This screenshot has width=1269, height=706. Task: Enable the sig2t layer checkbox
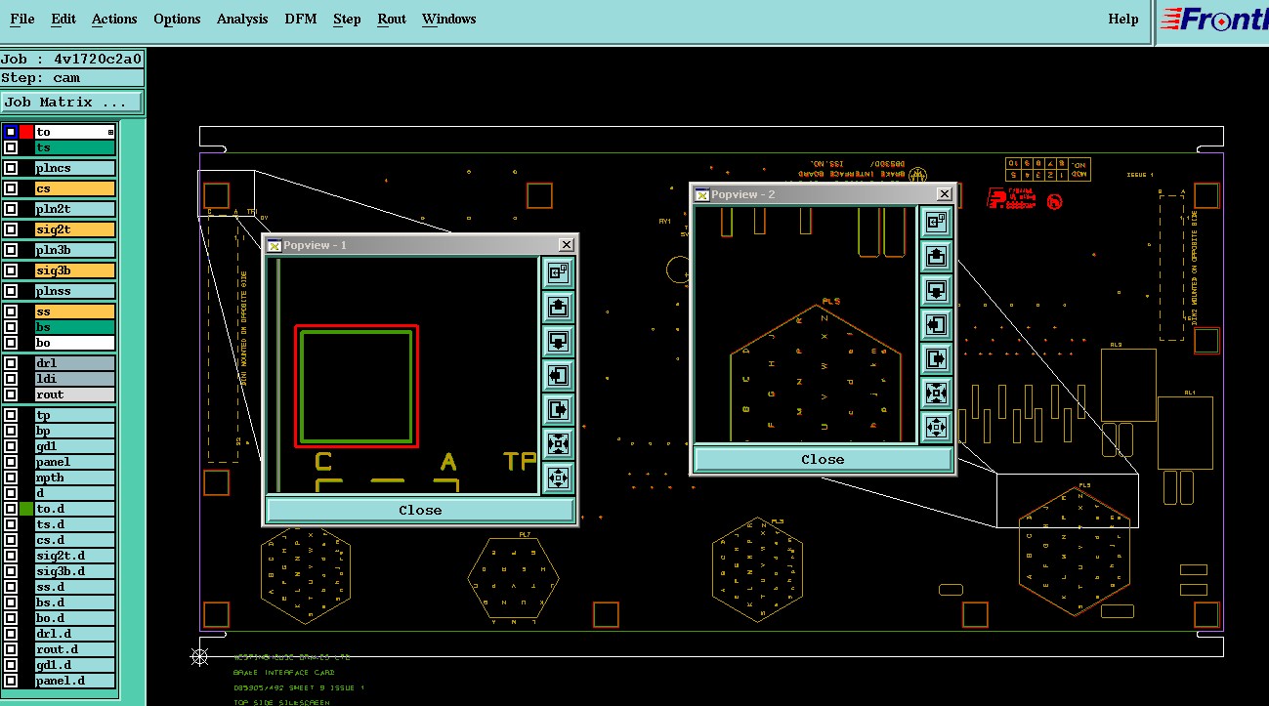pos(11,229)
